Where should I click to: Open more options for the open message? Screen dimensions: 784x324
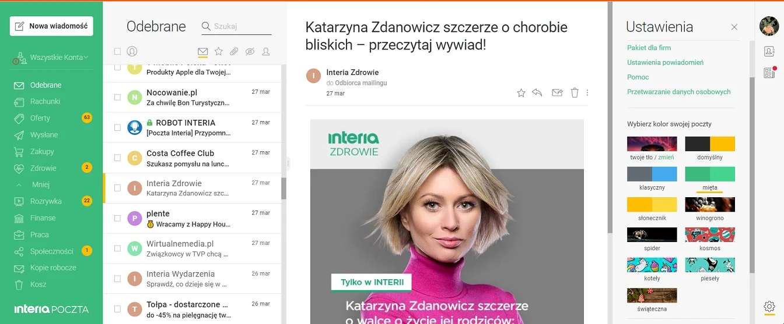587,92
